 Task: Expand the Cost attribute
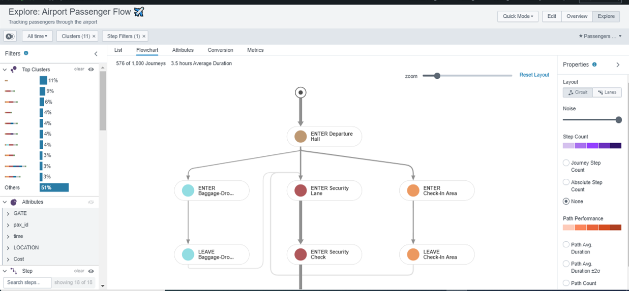point(8,260)
